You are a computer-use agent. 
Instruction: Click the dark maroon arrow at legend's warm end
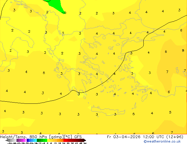tap(85, 140)
